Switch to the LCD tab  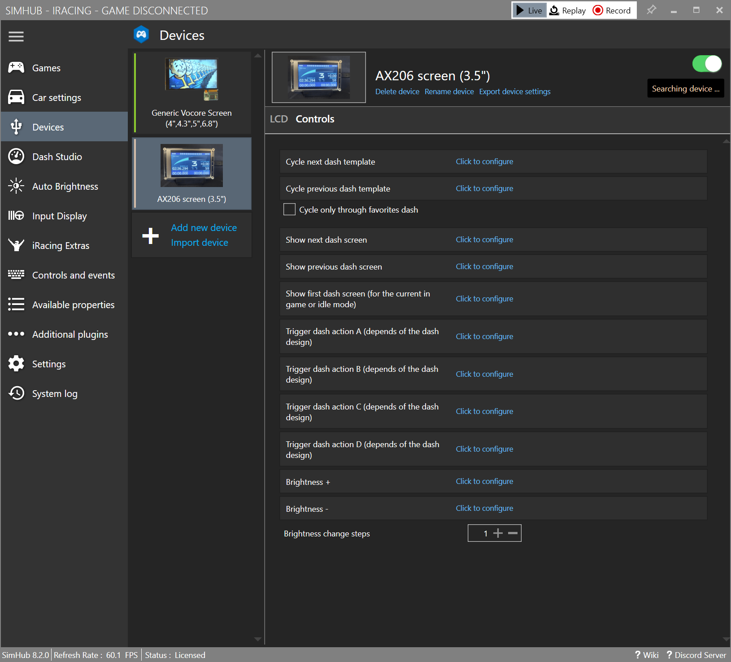coord(278,119)
